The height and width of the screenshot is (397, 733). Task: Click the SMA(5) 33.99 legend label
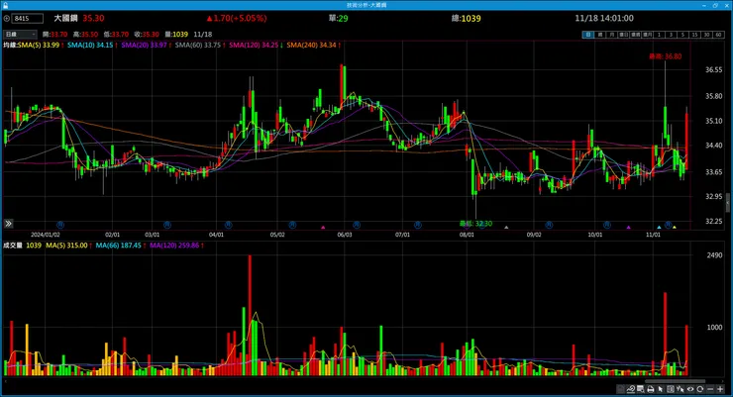click(x=41, y=46)
